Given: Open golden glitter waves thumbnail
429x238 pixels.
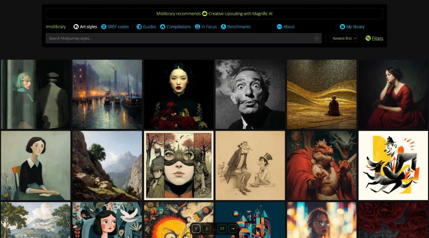Looking at the screenshot, I should (322, 94).
